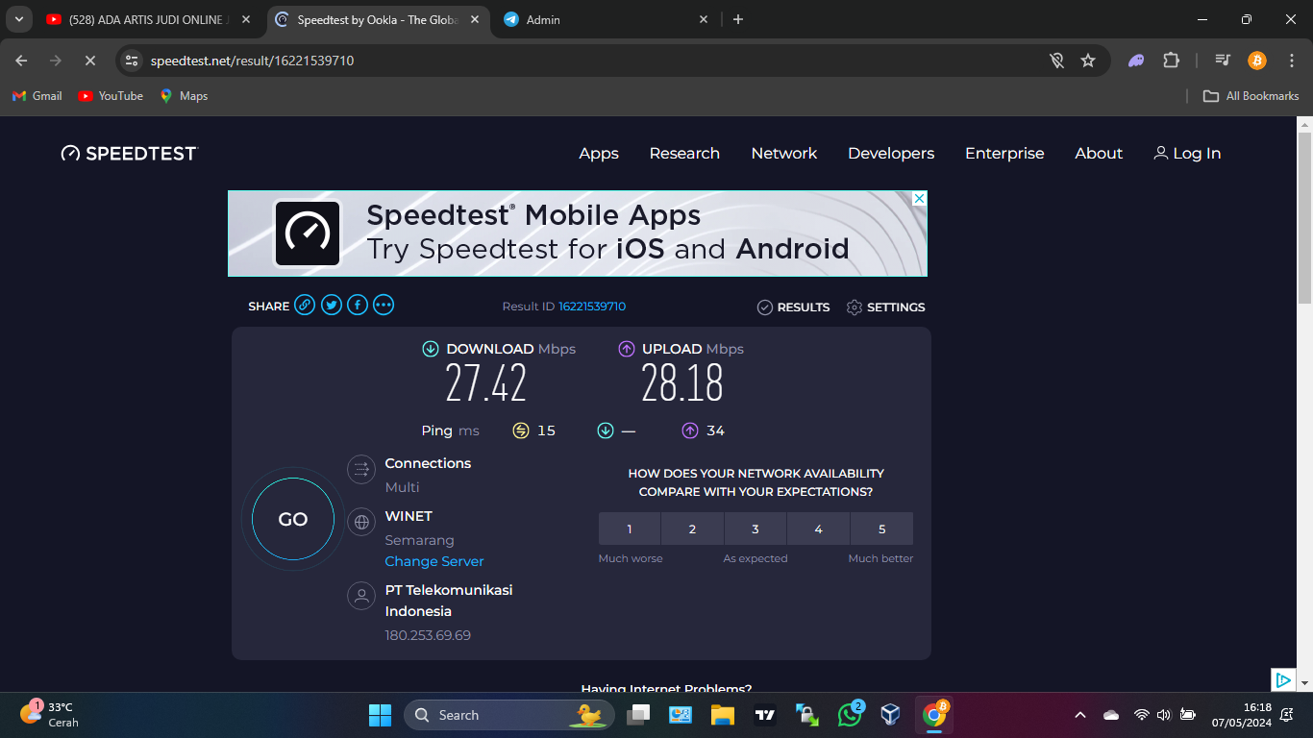Image resolution: width=1313 pixels, height=738 pixels.
Task: Open the Developers menu
Action: click(x=891, y=154)
